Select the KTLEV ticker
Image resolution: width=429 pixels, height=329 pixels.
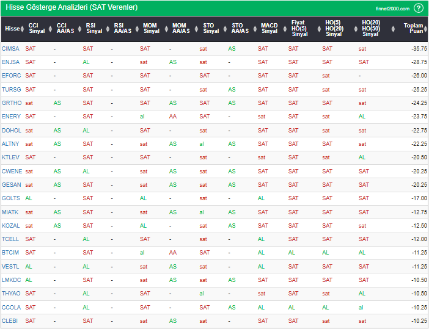coord(10,157)
